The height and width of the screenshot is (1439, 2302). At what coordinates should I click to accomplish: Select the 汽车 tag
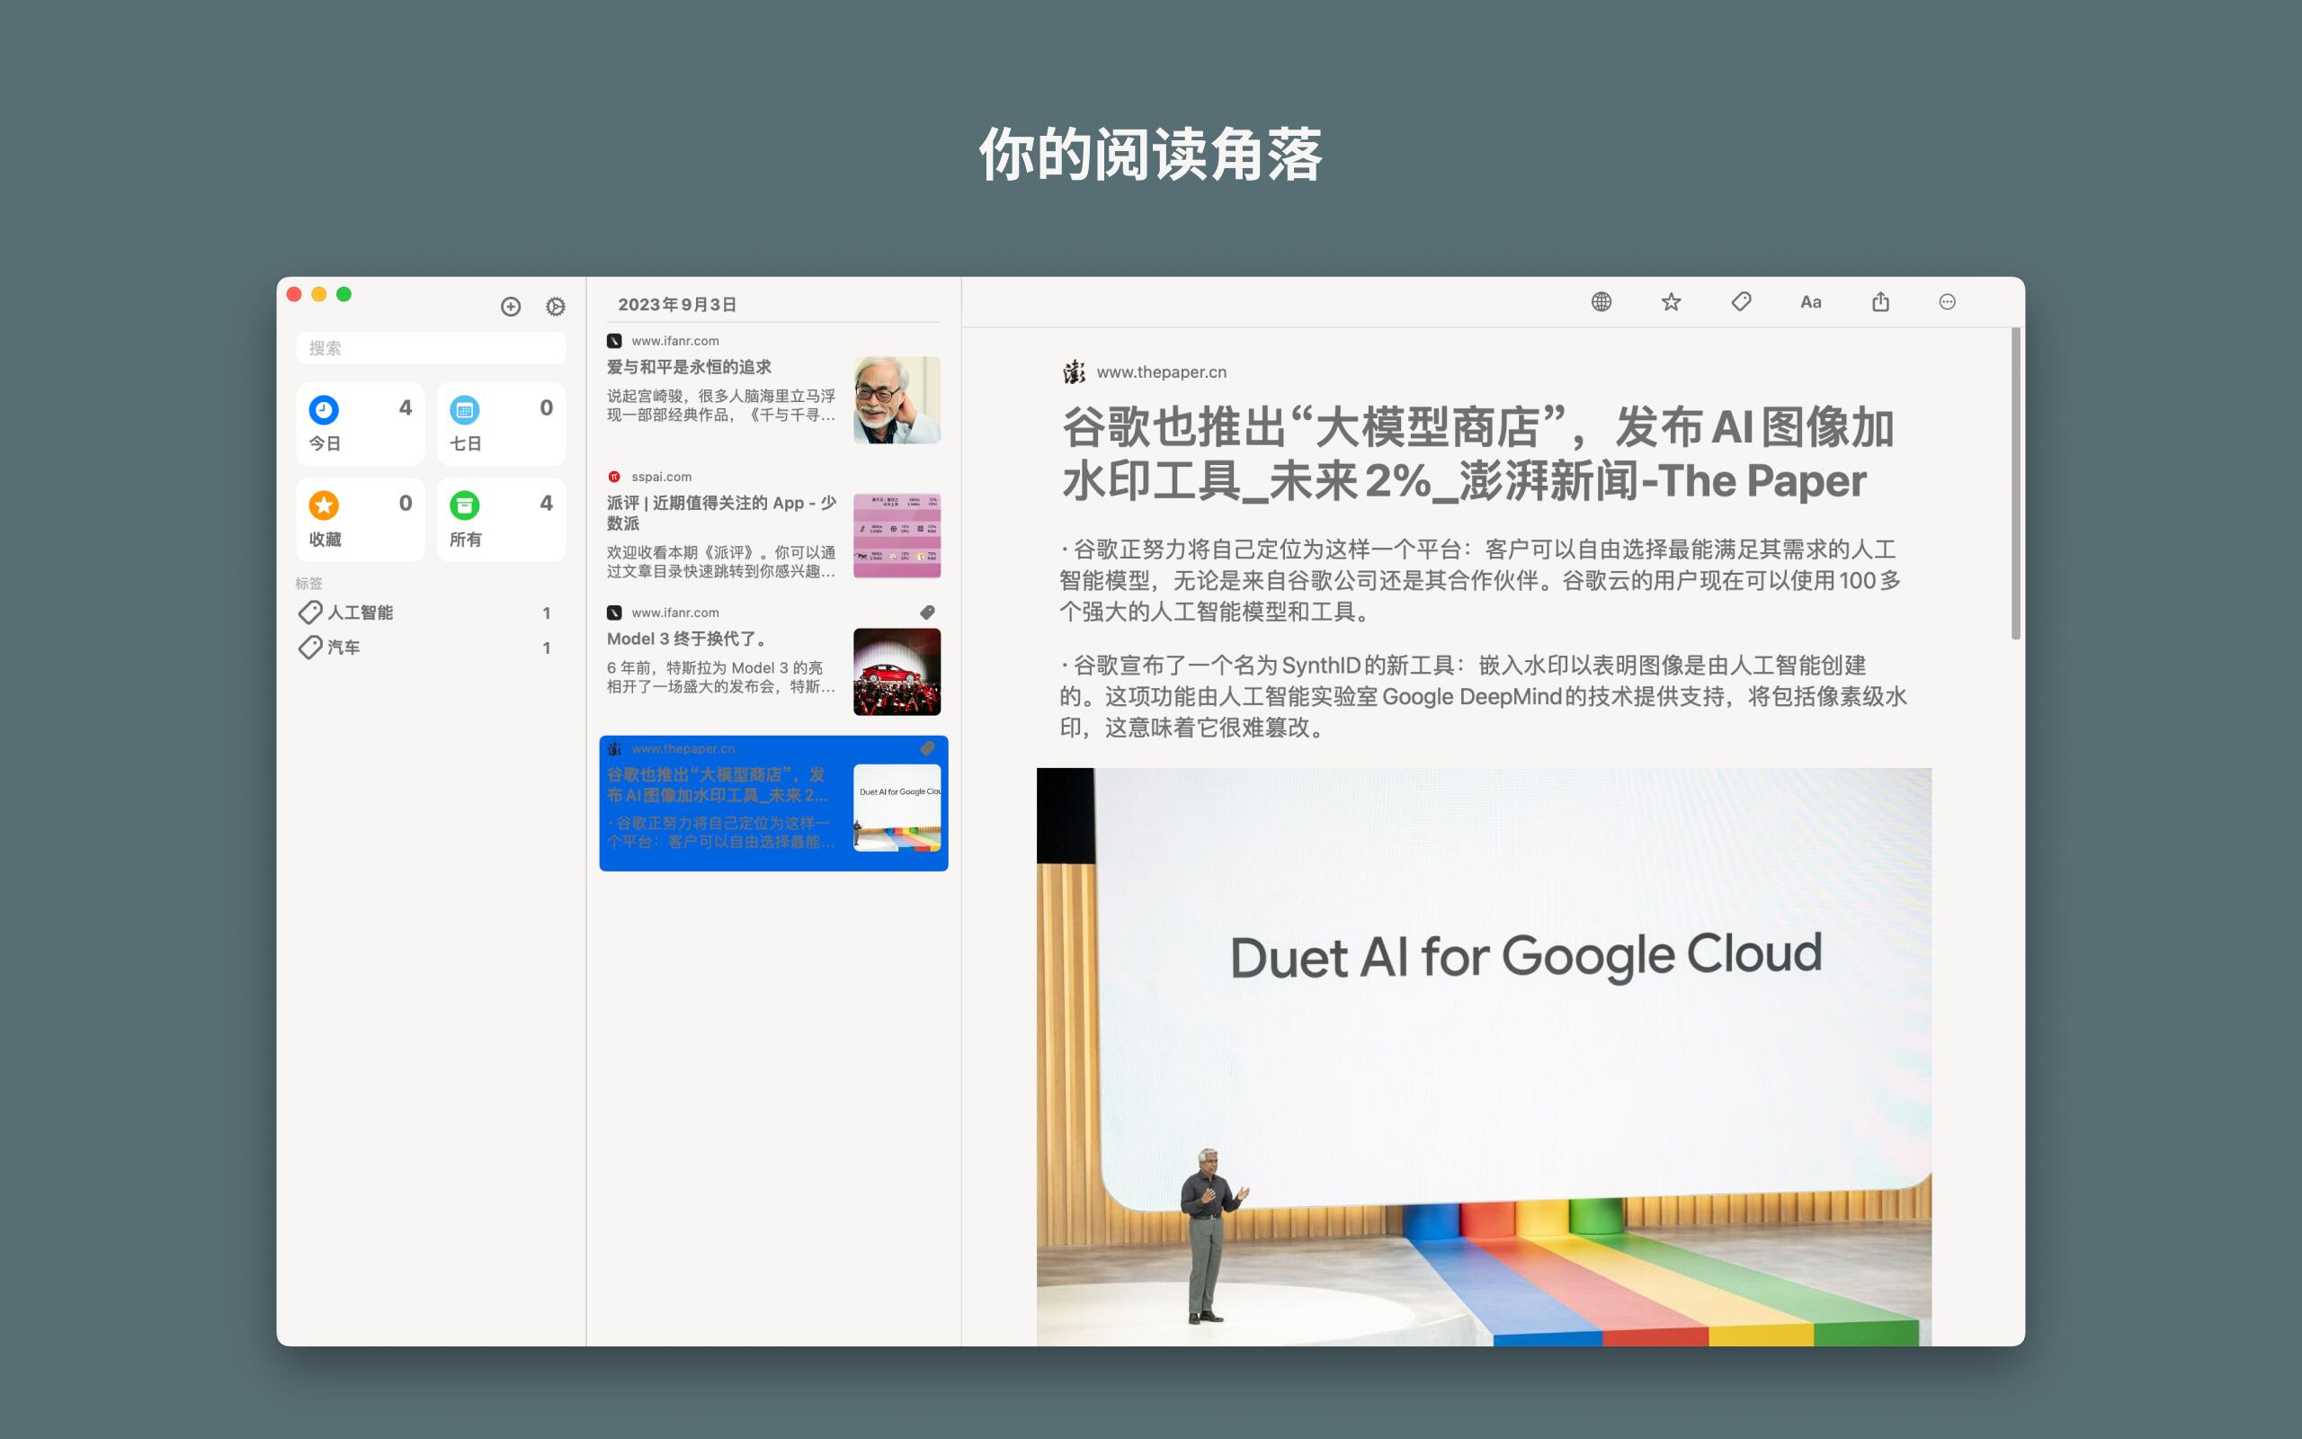(x=344, y=648)
